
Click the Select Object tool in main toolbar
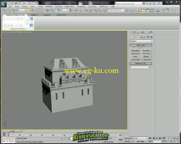point(29,11)
